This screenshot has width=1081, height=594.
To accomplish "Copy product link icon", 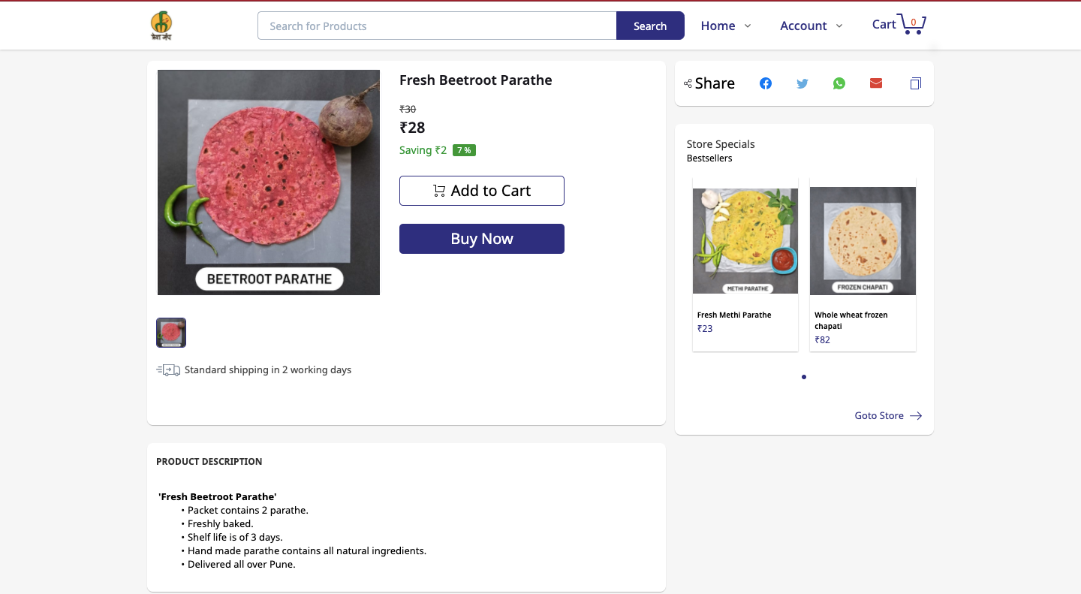I will tap(915, 83).
